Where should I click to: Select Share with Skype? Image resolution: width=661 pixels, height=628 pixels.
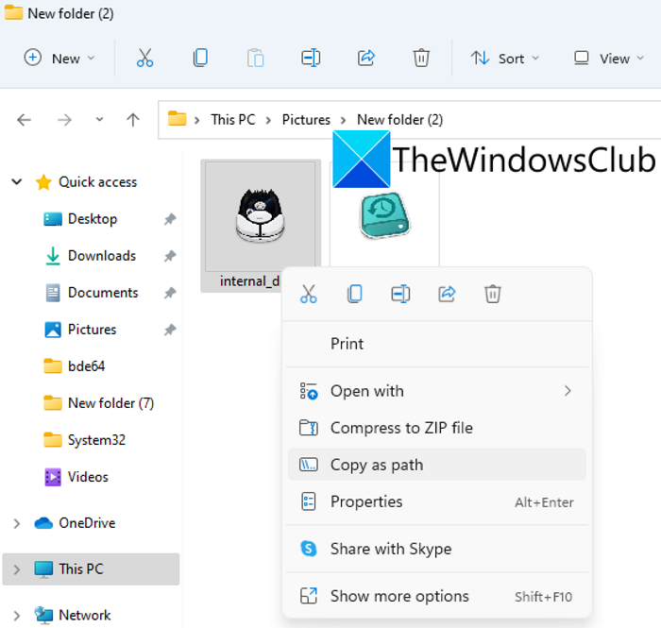[x=436, y=550]
